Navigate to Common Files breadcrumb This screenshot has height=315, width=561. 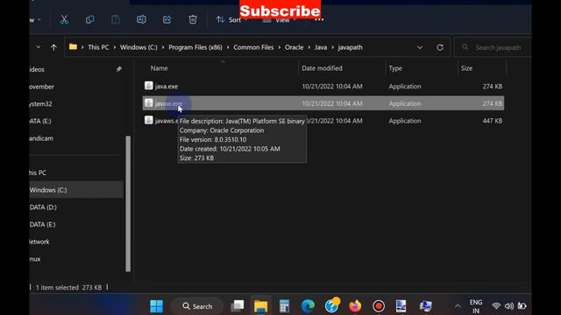pos(253,47)
